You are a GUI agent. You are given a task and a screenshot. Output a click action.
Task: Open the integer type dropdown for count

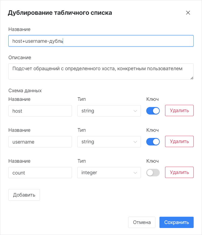[x=109, y=173]
